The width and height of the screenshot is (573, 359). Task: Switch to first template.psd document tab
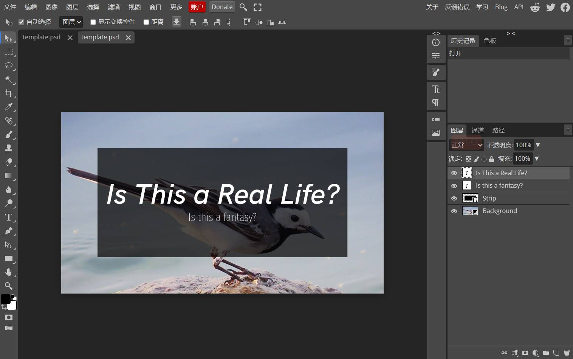tap(42, 37)
